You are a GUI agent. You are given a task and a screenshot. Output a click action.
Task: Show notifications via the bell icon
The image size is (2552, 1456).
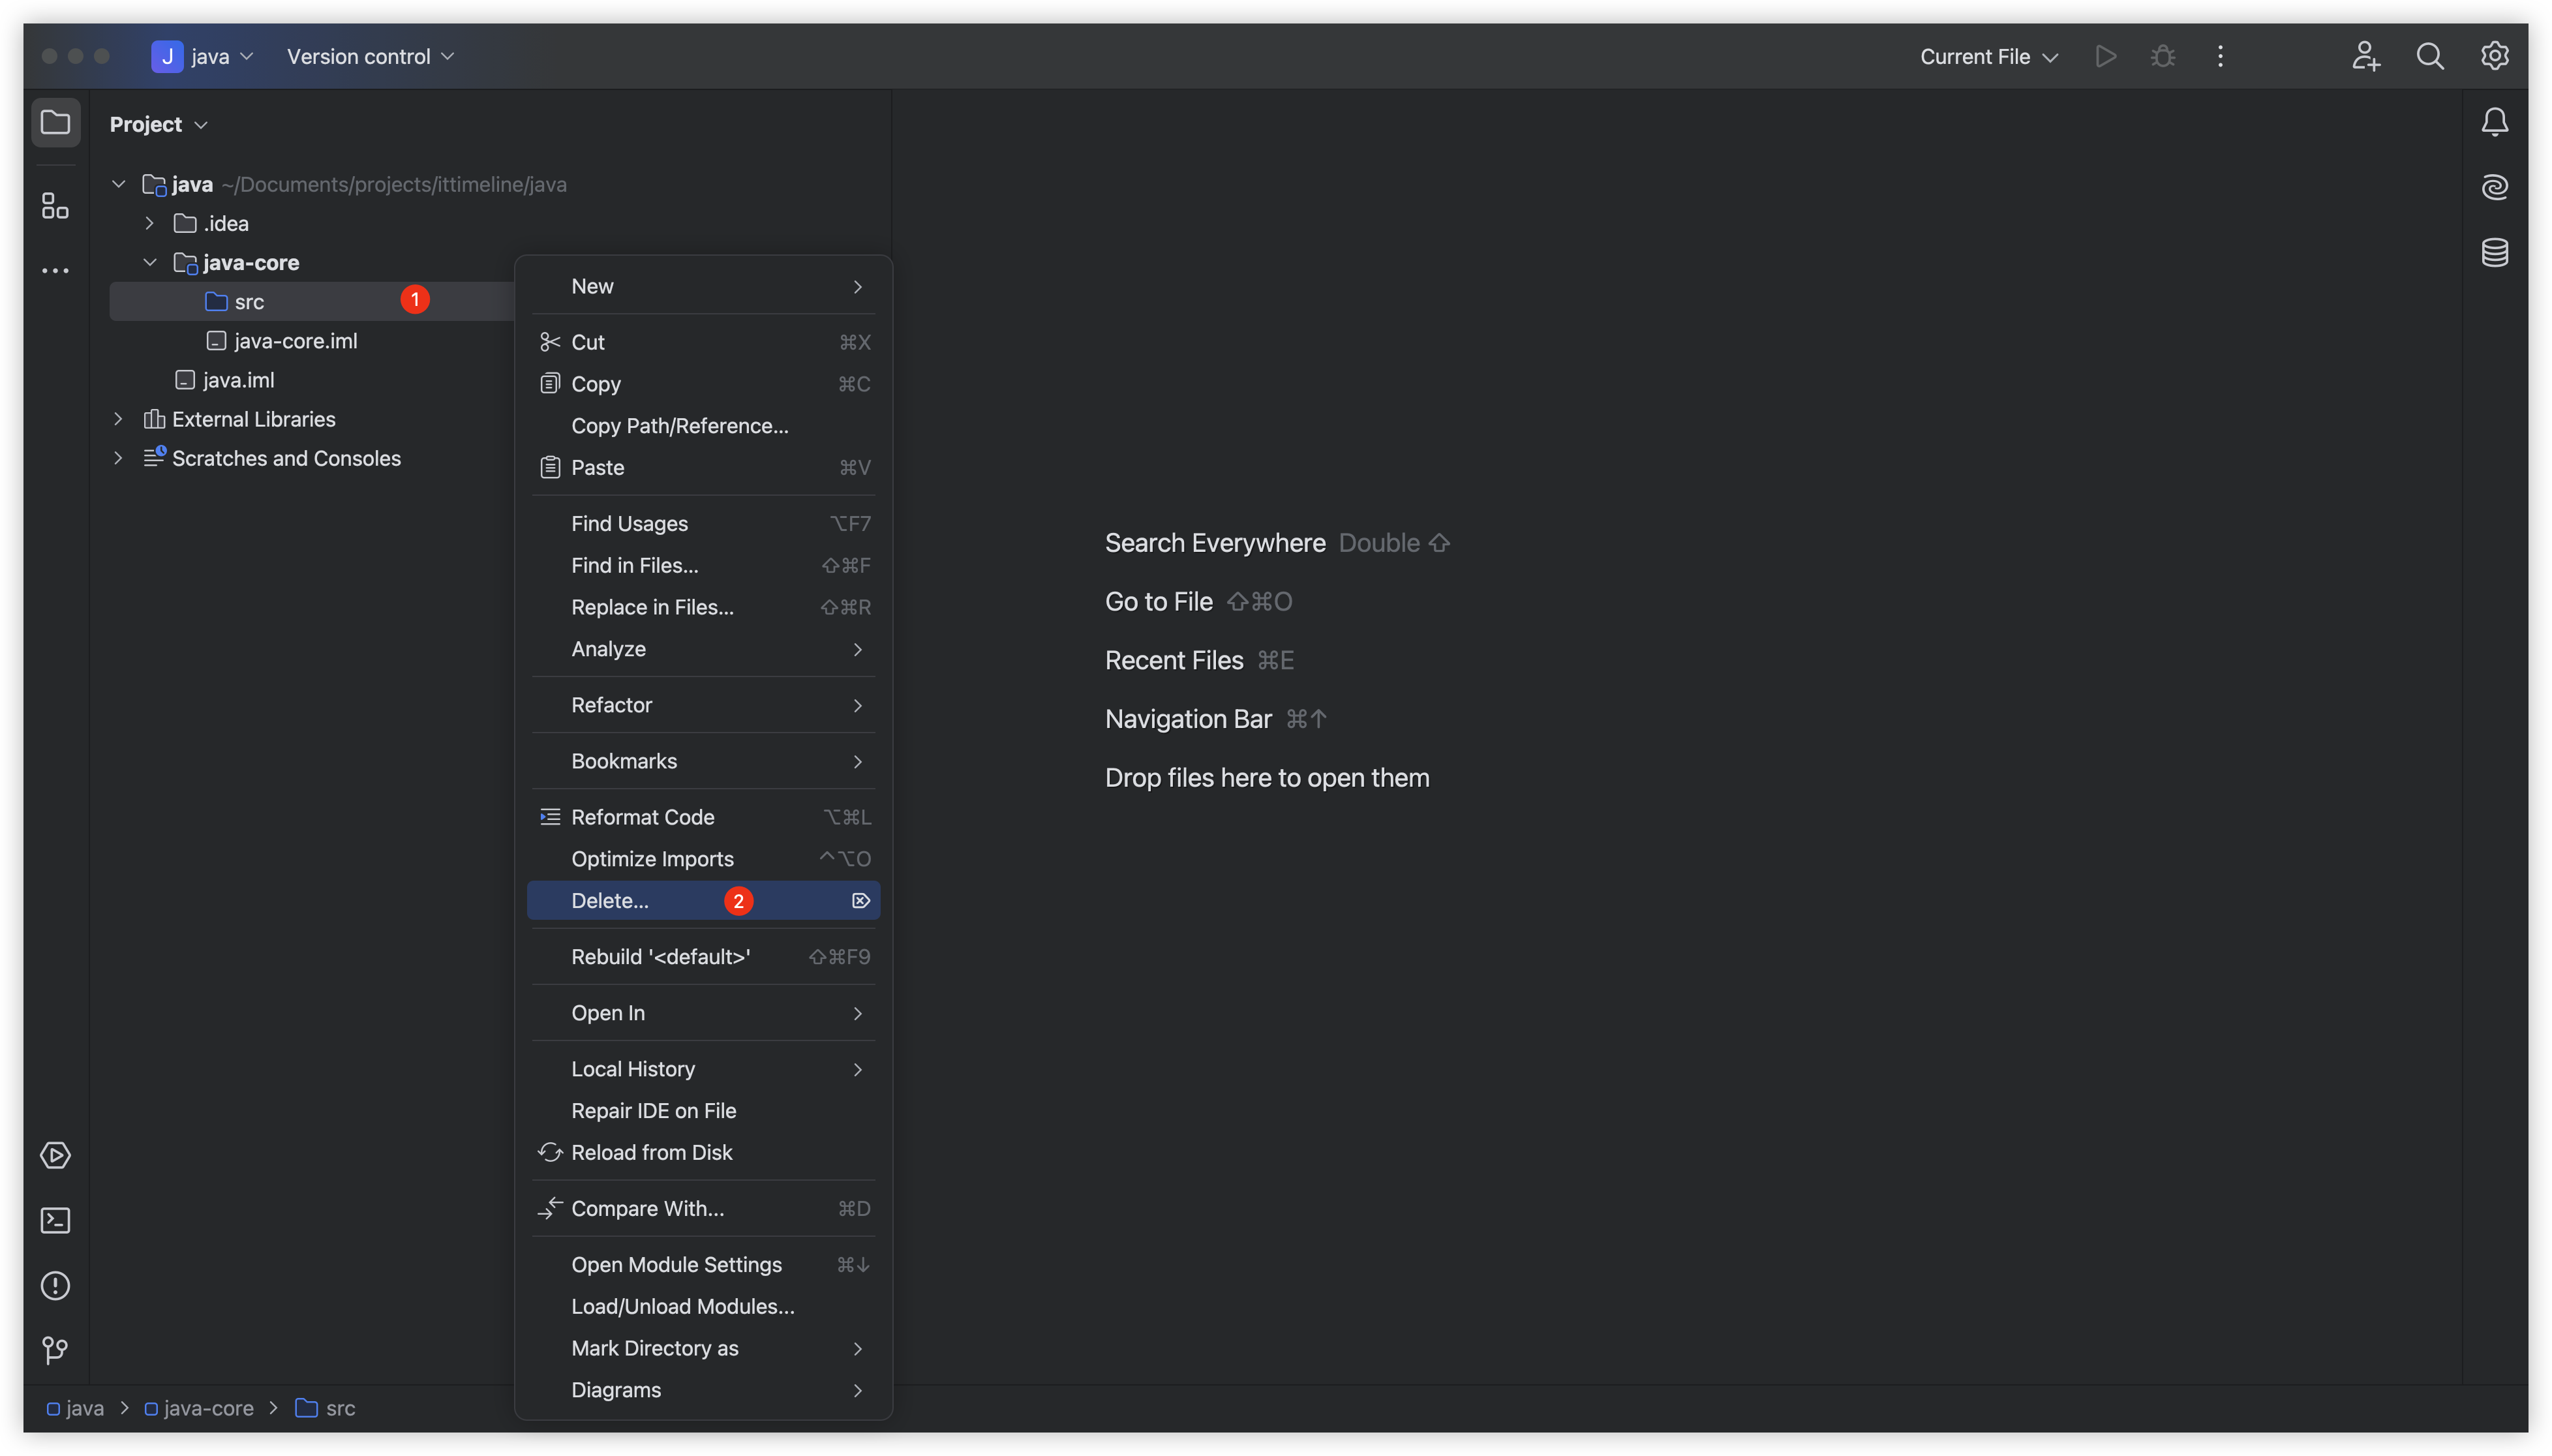2494,122
